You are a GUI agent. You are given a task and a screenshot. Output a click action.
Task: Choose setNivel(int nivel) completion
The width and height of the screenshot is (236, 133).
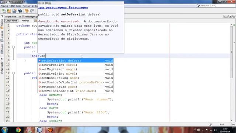point(75,74)
